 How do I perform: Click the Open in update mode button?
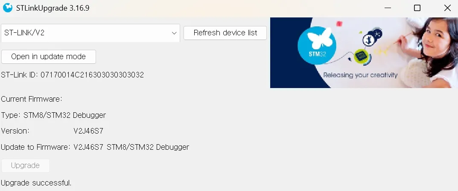49,57
